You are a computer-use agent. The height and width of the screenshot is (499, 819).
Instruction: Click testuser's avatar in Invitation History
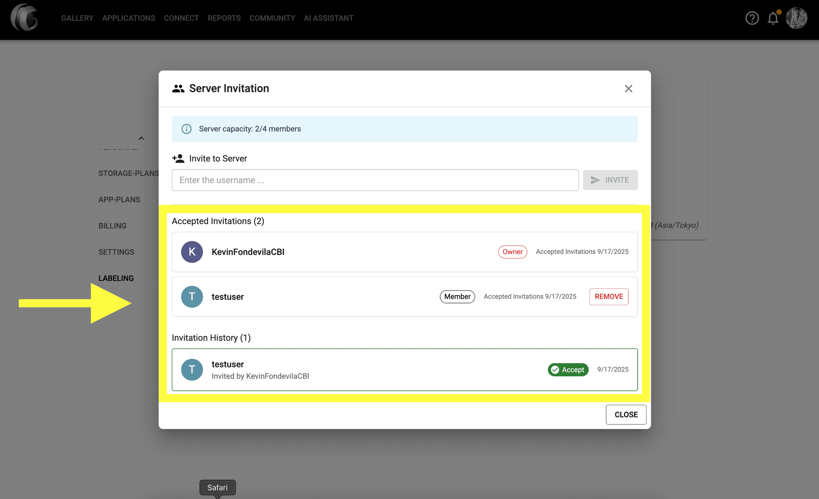(192, 369)
